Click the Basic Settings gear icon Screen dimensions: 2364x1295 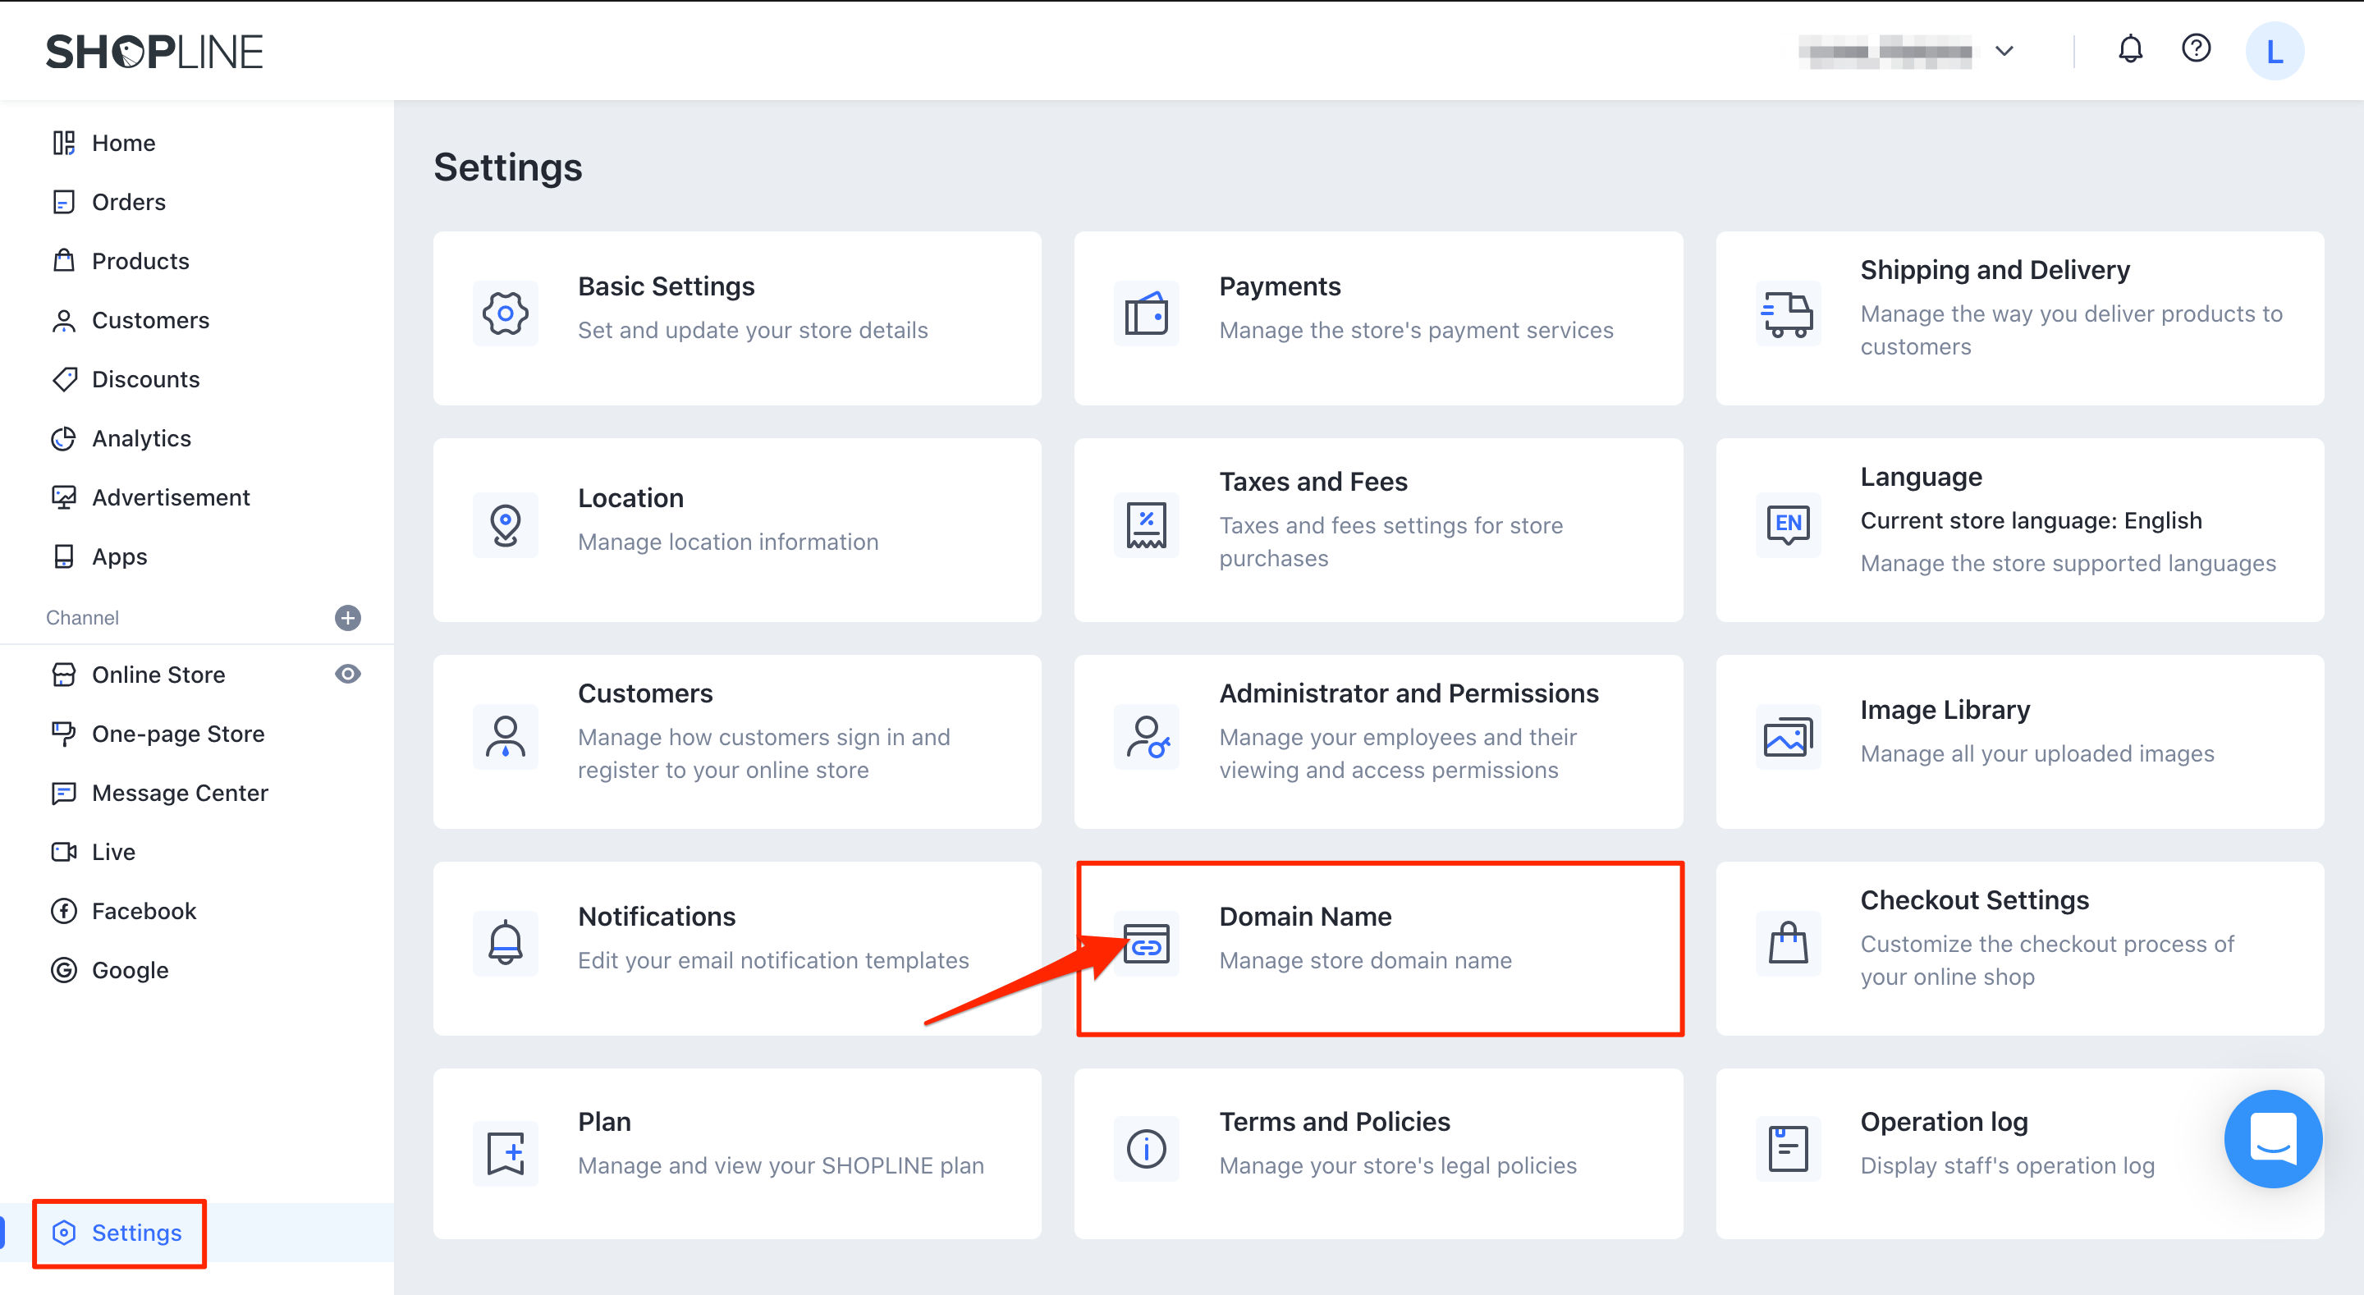click(505, 313)
